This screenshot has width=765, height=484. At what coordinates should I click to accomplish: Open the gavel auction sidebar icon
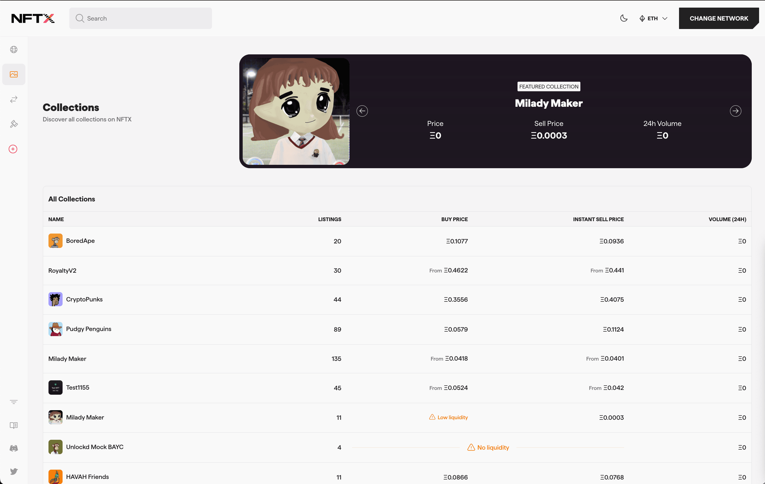click(x=14, y=124)
